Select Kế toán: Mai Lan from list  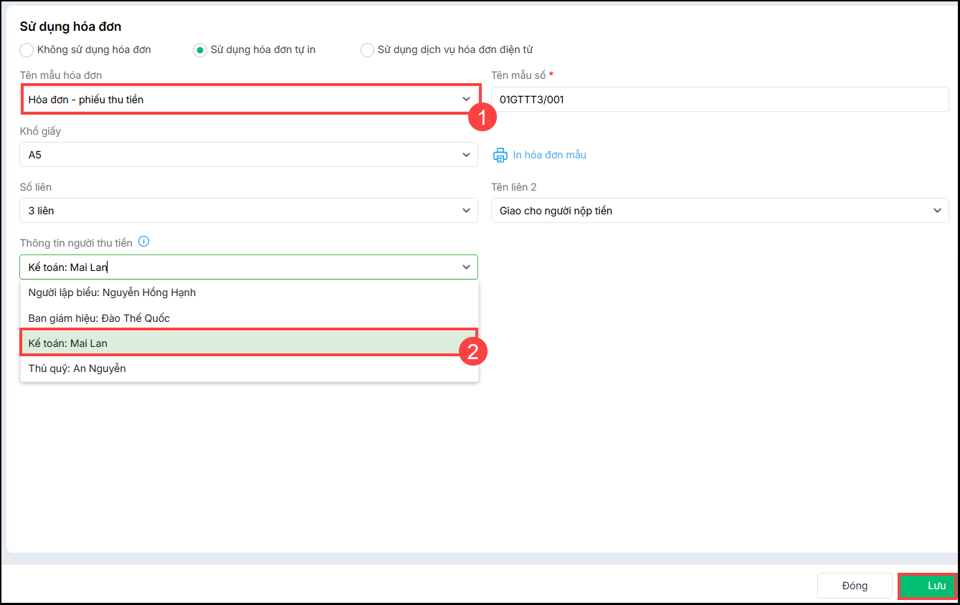68,343
